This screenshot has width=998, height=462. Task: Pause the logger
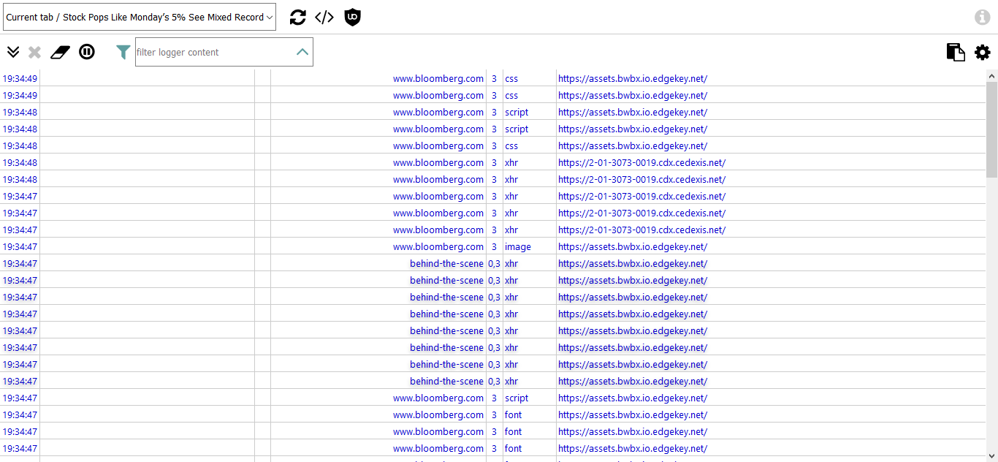(x=87, y=52)
